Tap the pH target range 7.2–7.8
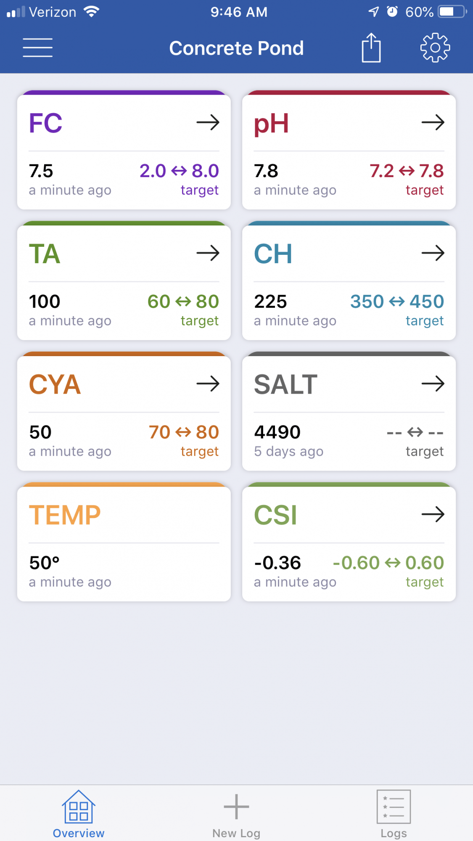 point(407,171)
